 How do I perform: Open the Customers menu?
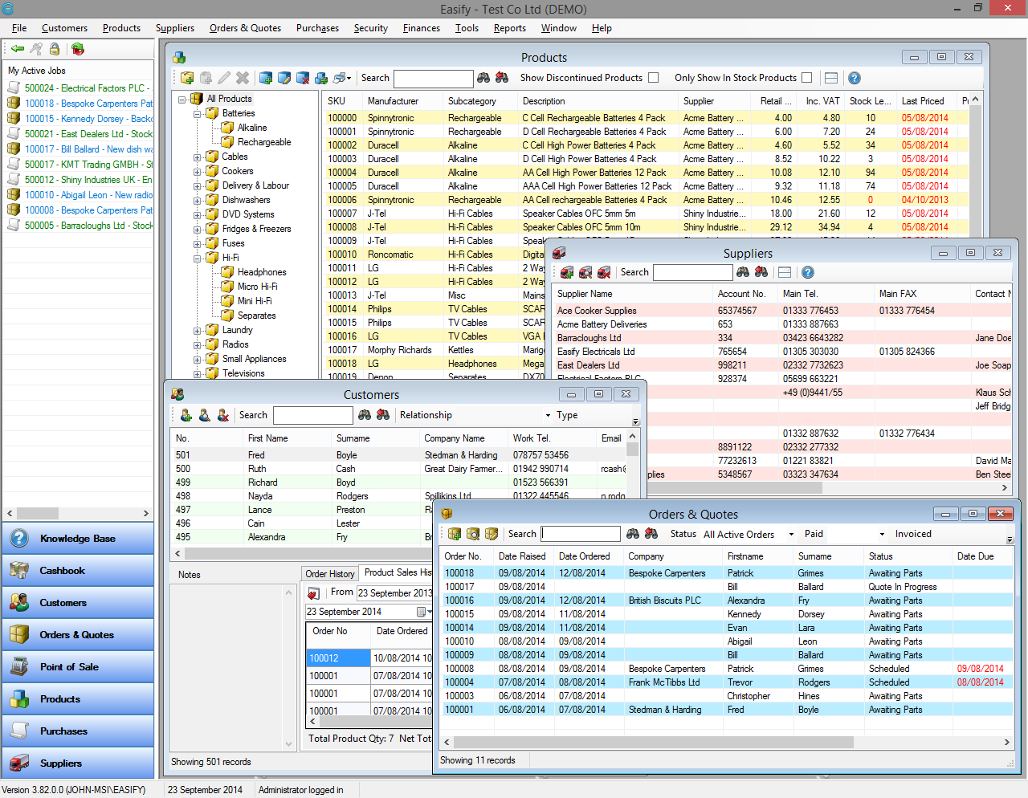click(64, 28)
